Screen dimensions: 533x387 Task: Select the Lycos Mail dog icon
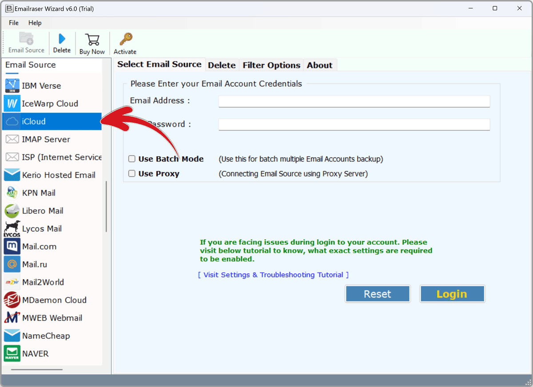coord(12,229)
